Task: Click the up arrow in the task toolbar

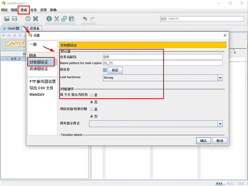Action: (x=14, y=35)
